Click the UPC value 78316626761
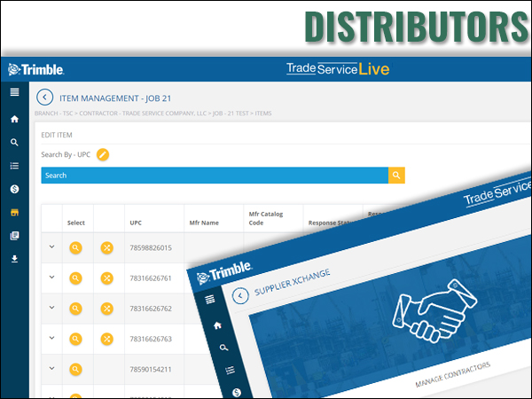 click(151, 278)
